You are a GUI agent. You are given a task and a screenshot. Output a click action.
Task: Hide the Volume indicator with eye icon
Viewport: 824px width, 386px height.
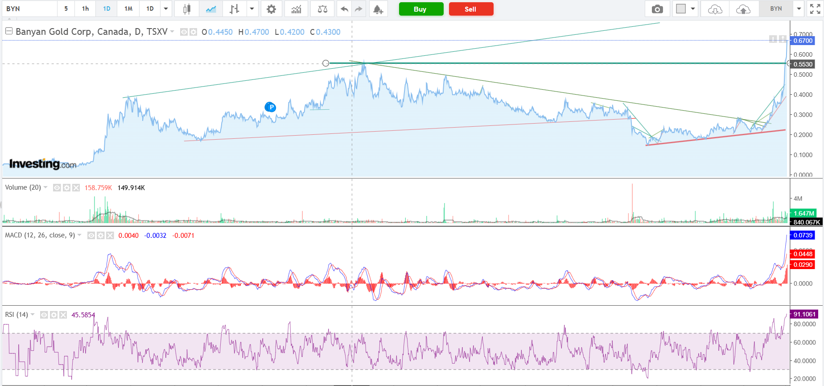click(x=57, y=188)
